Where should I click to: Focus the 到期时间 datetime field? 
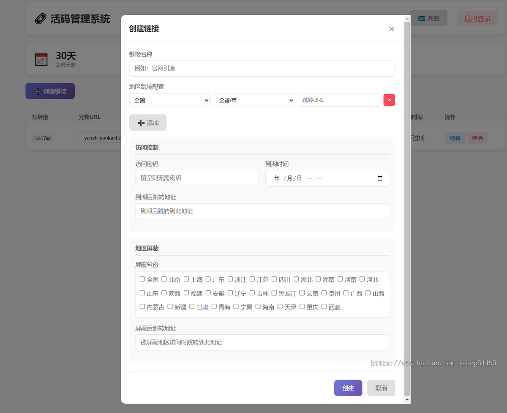pos(327,178)
